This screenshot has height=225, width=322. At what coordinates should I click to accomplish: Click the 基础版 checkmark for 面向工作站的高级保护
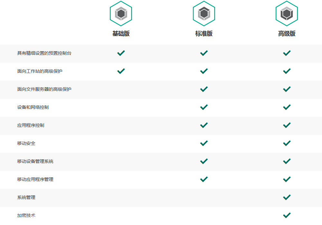121,71
